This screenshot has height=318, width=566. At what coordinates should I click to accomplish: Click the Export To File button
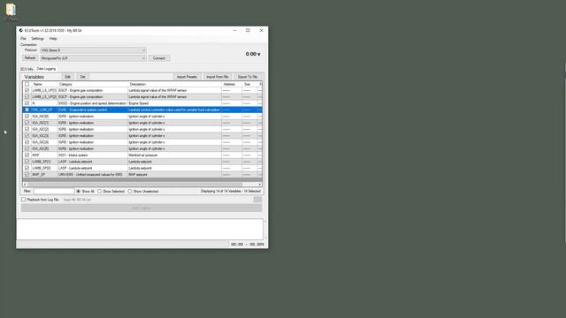[x=248, y=77]
